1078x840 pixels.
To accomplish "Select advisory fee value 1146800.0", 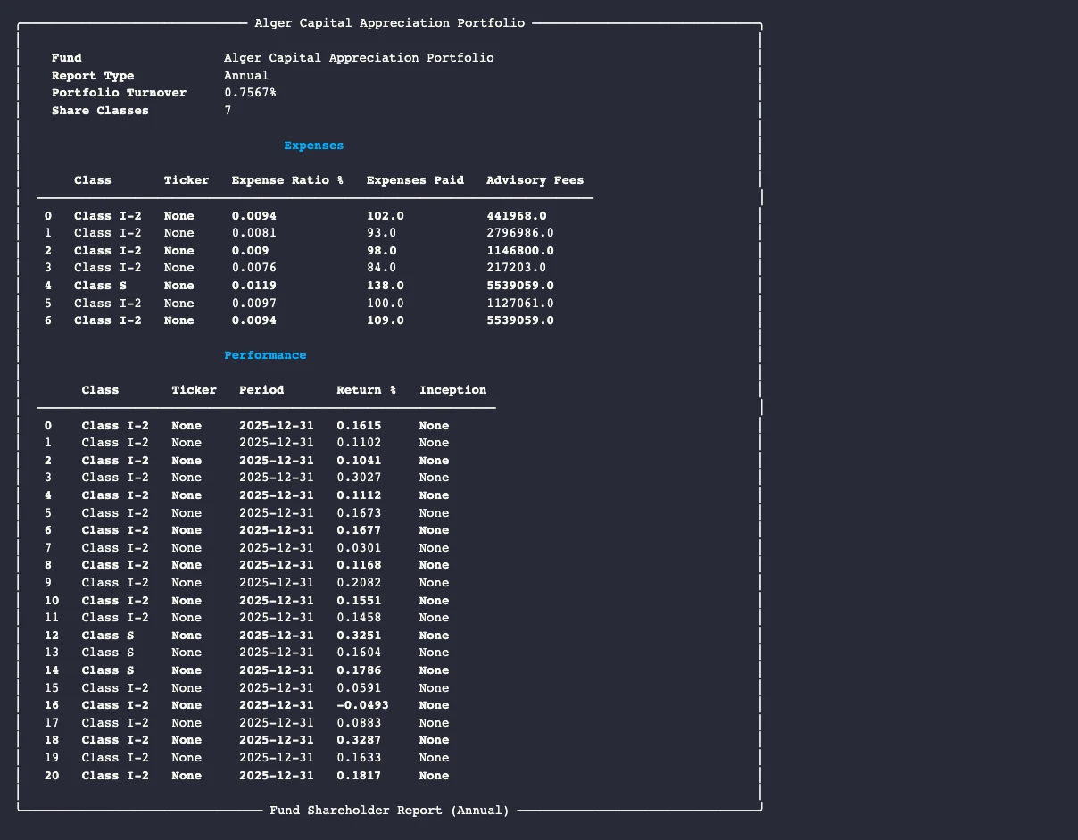I will (x=519, y=251).
